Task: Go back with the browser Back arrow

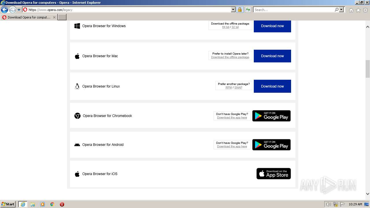Action: coord(4,10)
